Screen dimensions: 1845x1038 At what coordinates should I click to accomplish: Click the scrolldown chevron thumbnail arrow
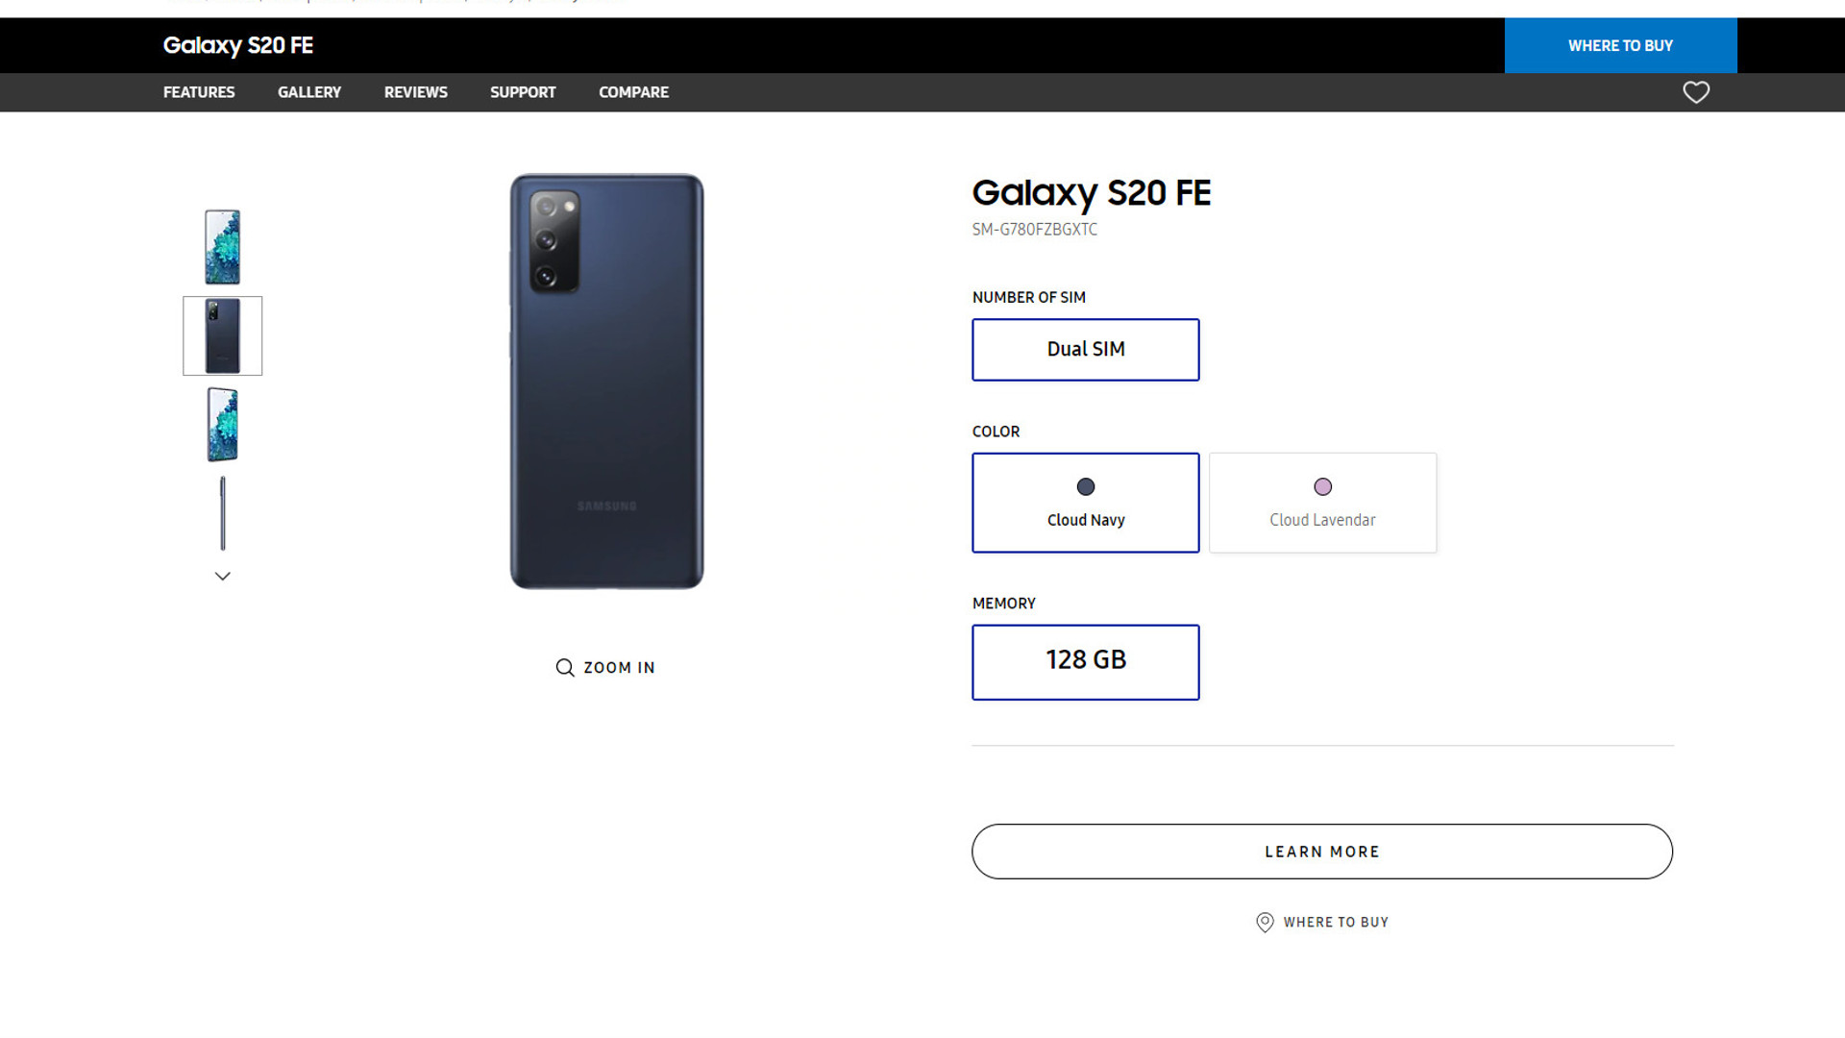click(222, 576)
